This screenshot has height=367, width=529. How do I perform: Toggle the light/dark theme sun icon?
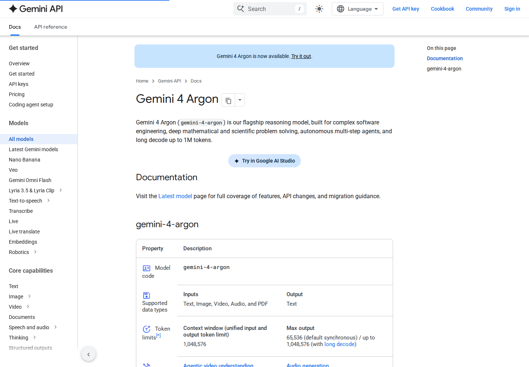319,9
